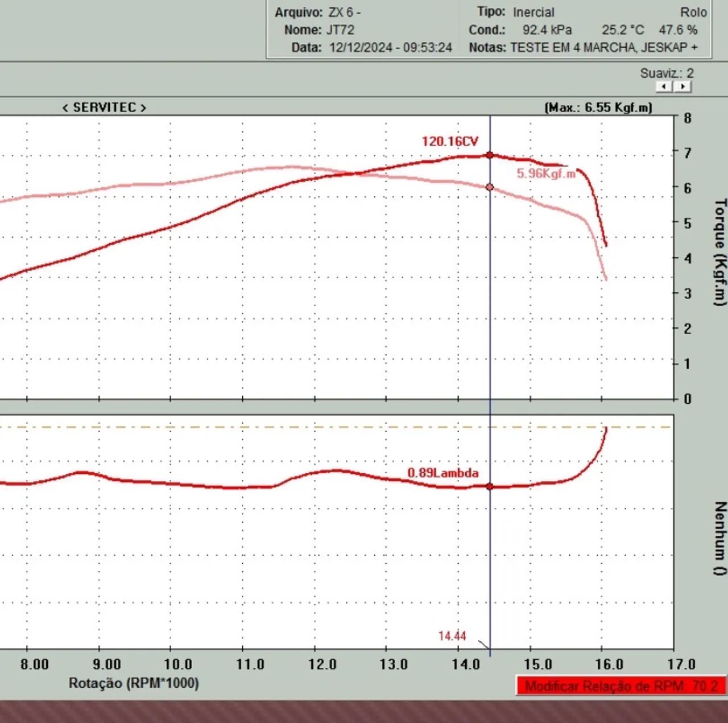The image size is (728, 723).
Task: Click the 120.16CV power marker dot
Action: point(490,155)
